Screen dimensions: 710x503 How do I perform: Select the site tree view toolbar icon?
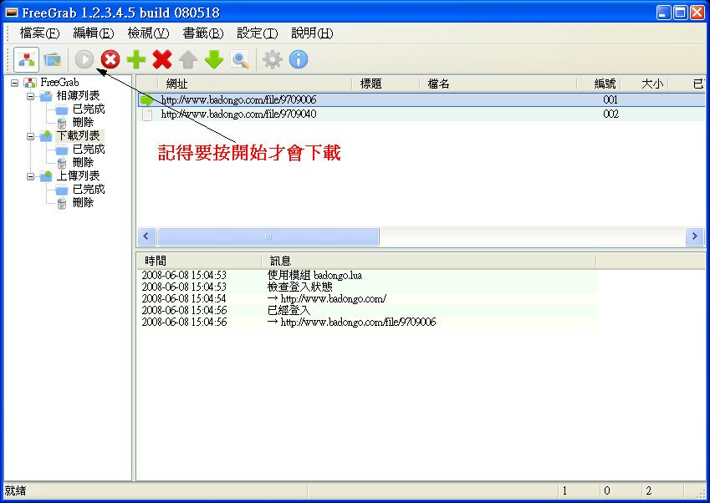(x=26, y=59)
